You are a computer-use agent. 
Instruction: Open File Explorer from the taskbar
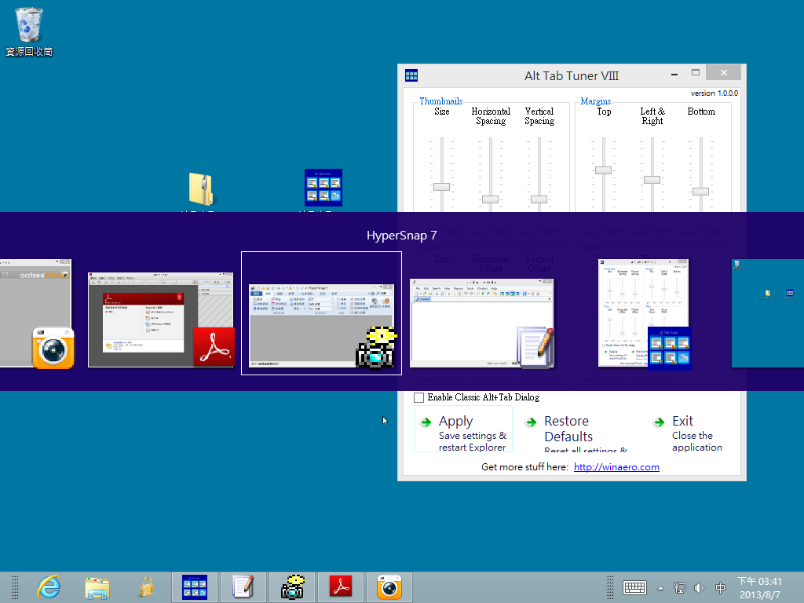pos(97,587)
